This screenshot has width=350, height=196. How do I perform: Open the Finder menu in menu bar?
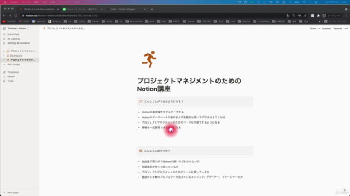[14, 2]
